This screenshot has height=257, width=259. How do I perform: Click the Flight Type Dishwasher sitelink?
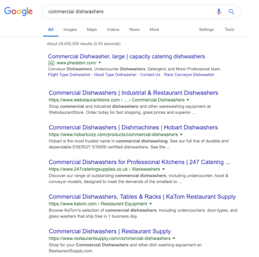point(69,75)
